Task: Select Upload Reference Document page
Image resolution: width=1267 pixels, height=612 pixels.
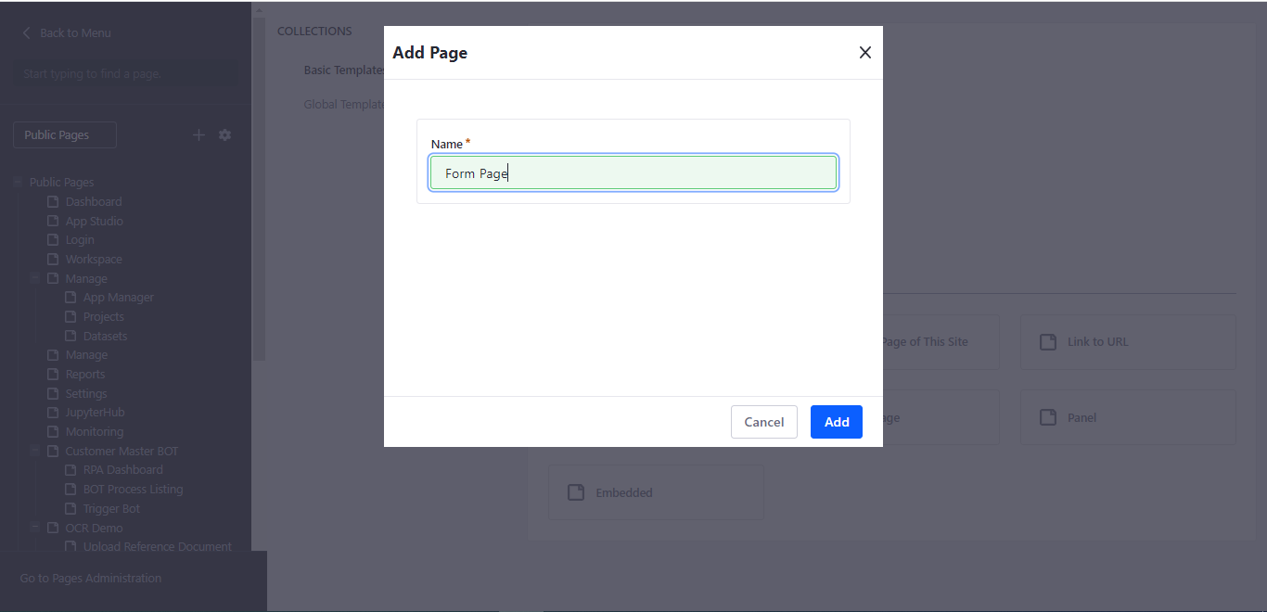Action: click(158, 546)
